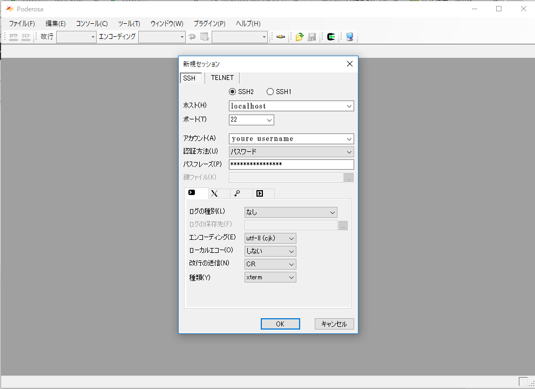Switch to the TELNET tab
Viewport: 535px width, 389px height.
(x=222, y=78)
